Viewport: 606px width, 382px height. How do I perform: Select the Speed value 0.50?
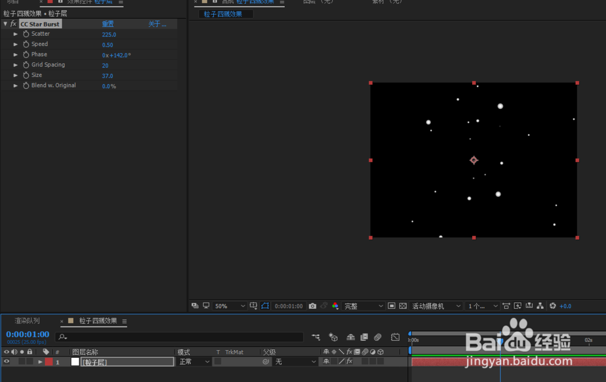[107, 45]
